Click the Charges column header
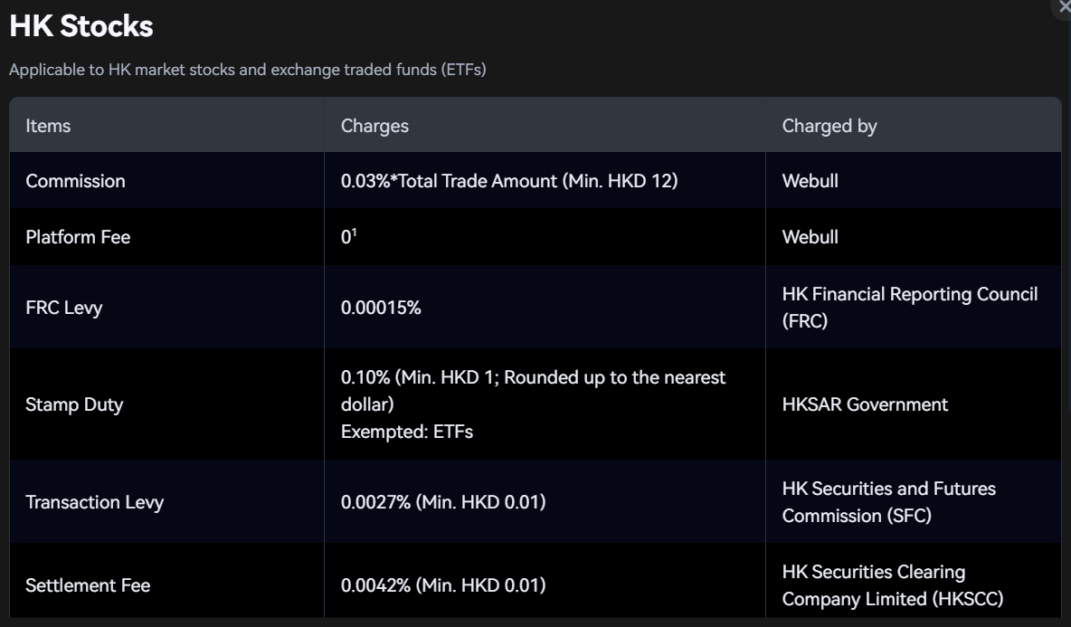 [374, 126]
